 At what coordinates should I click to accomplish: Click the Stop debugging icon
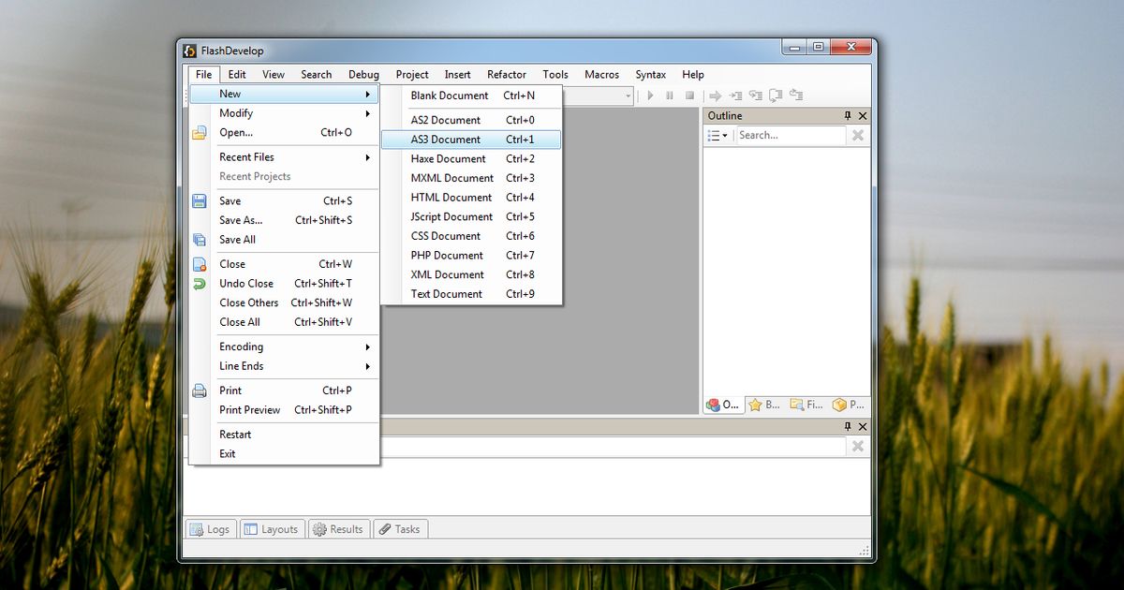690,95
